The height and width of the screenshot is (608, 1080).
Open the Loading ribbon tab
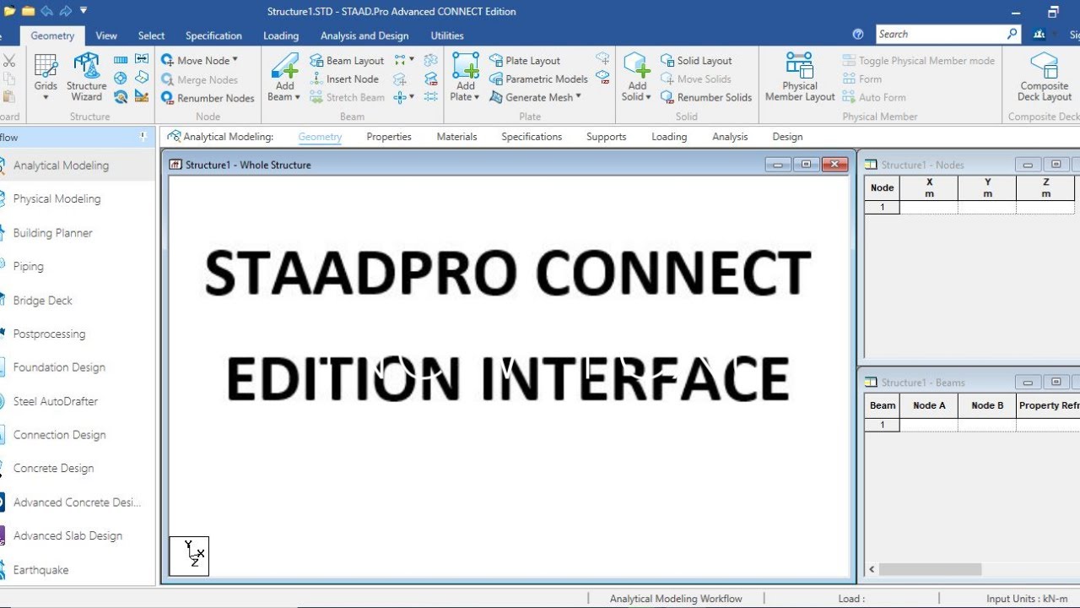281,35
